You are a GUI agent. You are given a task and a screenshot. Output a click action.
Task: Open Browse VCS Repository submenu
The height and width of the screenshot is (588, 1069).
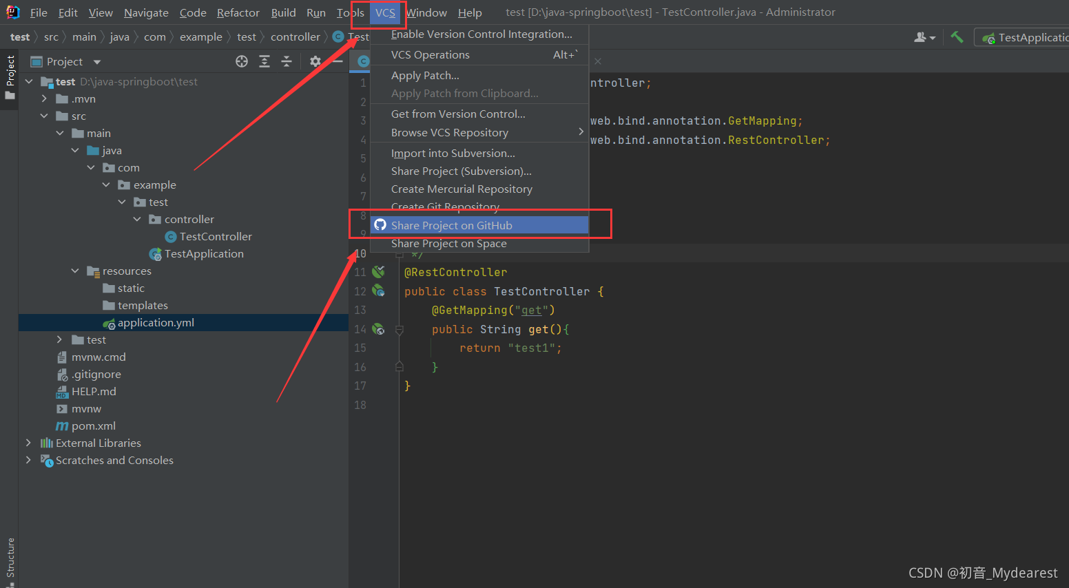pos(479,132)
